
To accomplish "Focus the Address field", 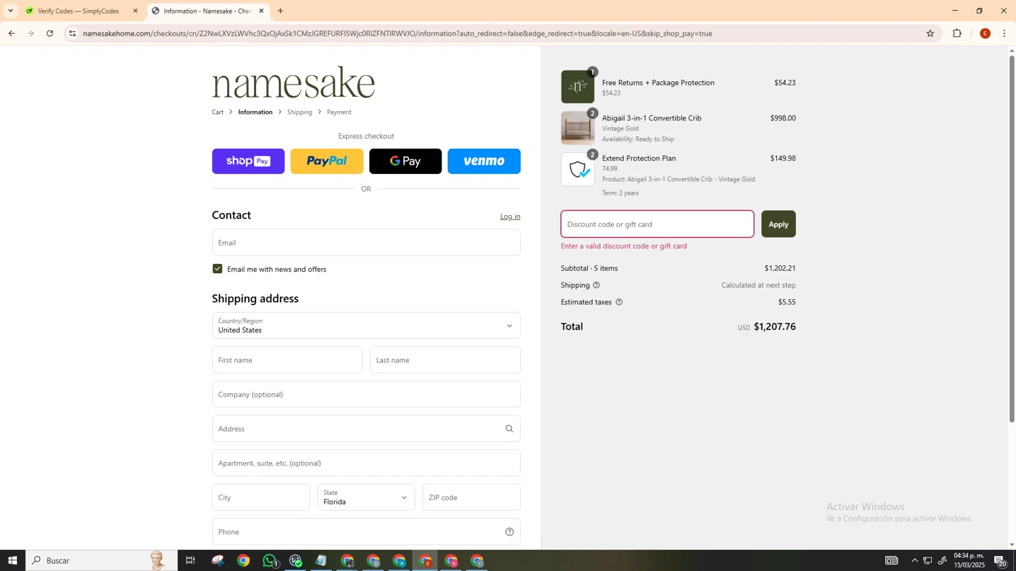I will tap(366, 428).
